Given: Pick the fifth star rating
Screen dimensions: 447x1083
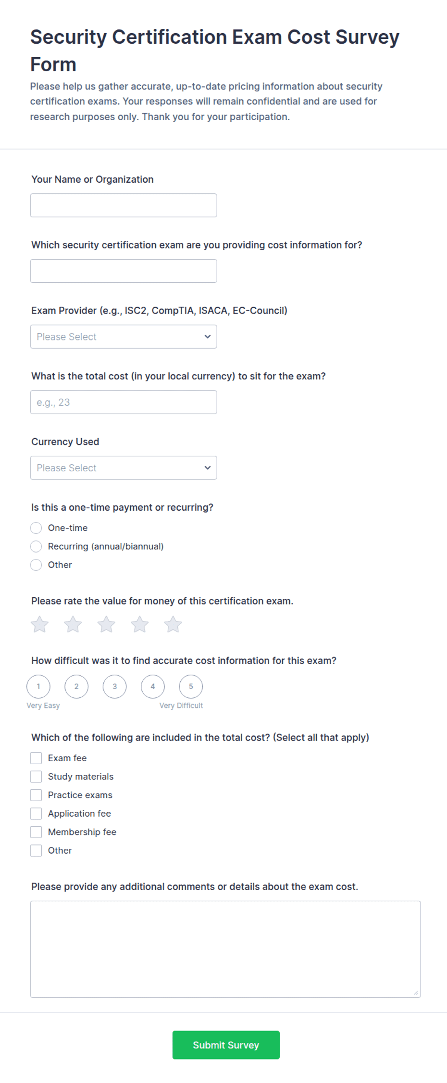Looking at the screenshot, I should click(173, 624).
